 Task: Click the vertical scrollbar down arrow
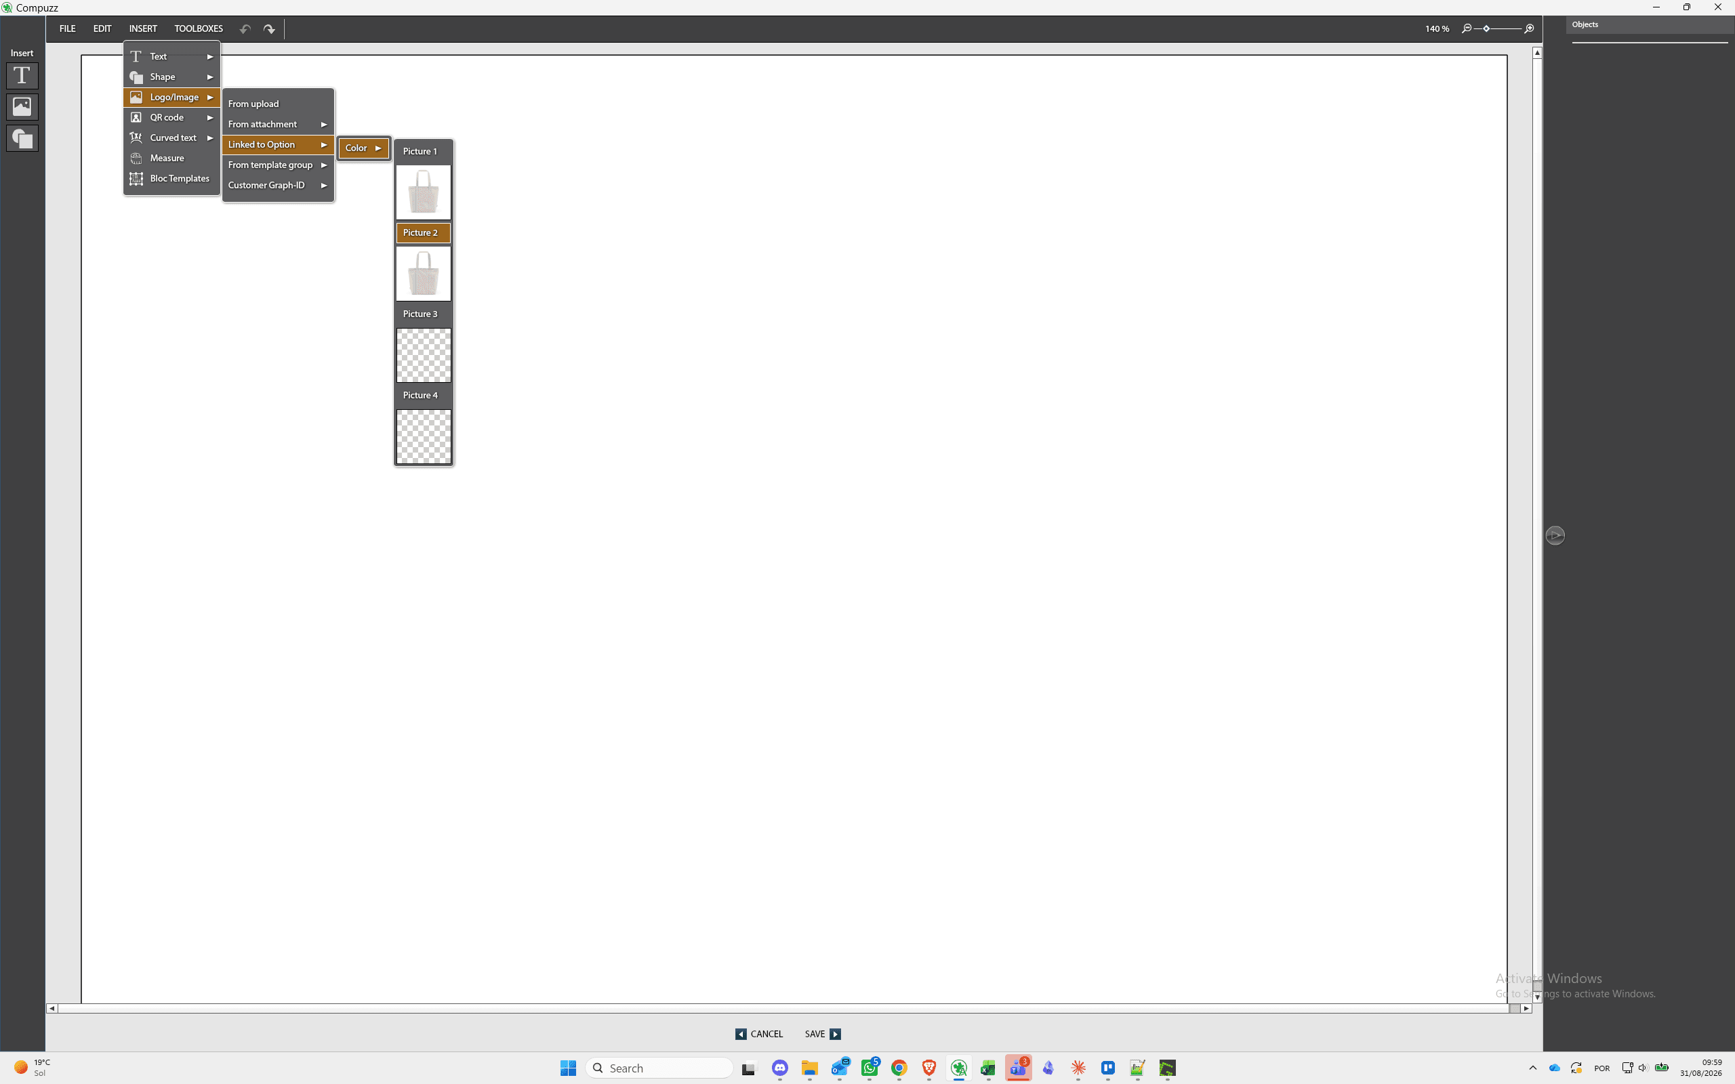1537,997
